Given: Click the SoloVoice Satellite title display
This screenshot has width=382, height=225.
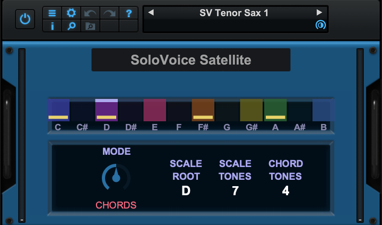Looking at the screenshot, I should coord(191,60).
